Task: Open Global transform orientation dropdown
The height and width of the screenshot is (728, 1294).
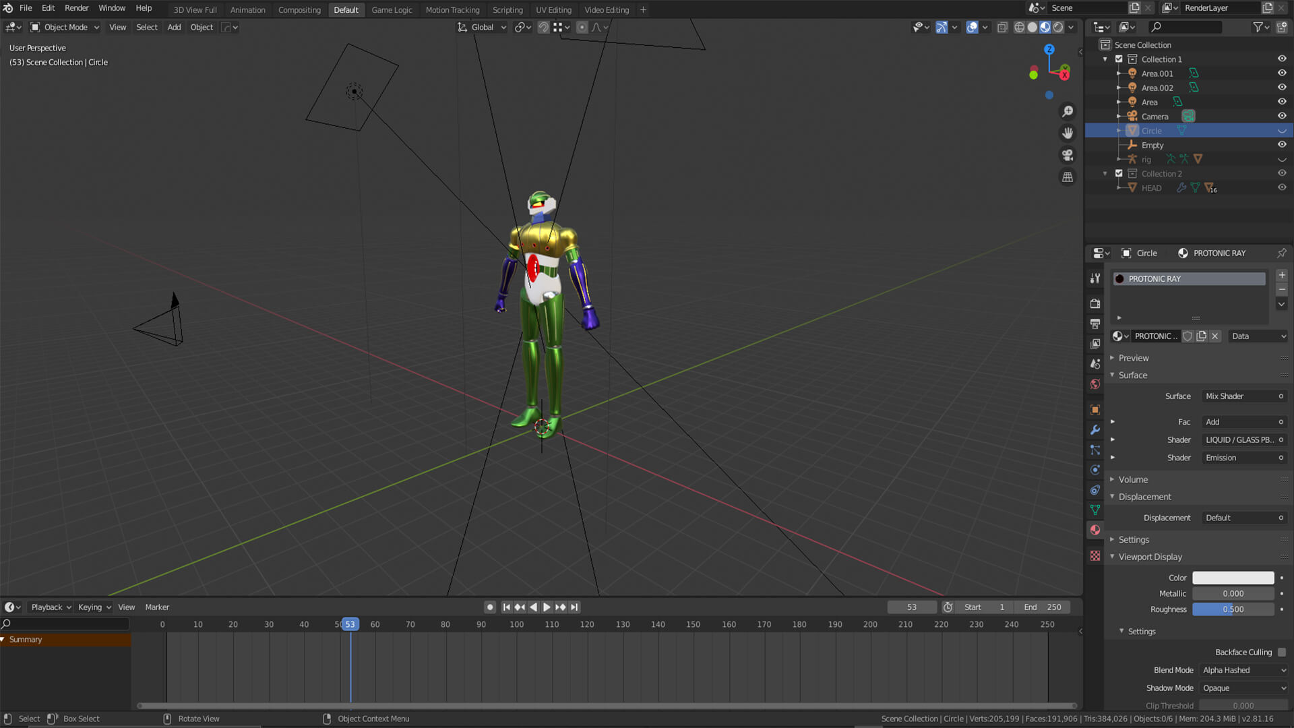Action: point(482,27)
